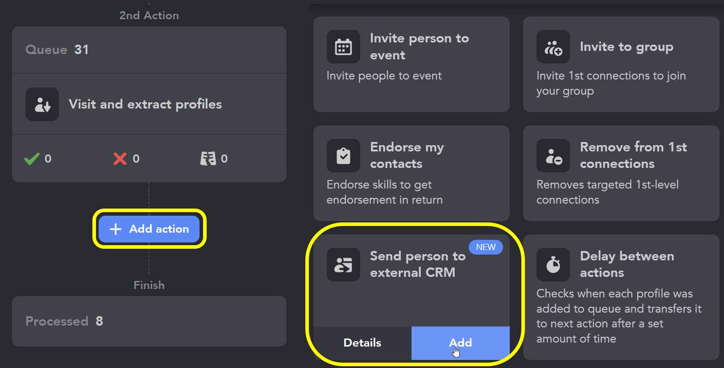Select the Visit and extract profiles icon
The width and height of the screenshot is (724, 368).
pyautogui.click(x=42, y=104)
